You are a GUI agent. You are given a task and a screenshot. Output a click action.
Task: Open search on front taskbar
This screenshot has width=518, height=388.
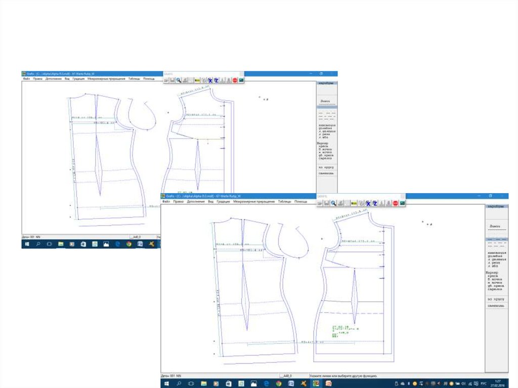tap(179, 383)
